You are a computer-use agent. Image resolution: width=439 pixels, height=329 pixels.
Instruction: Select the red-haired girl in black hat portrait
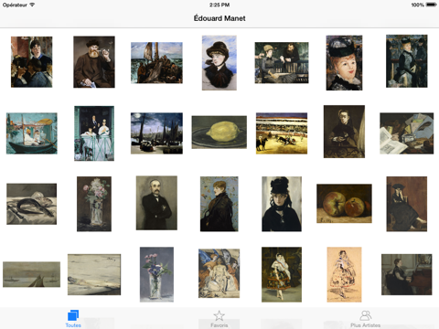click(x=344, y=63)
